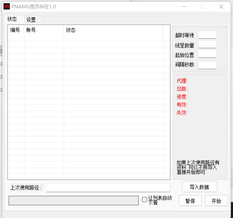Close the PNAMG是否存在1.0 window
233x218 pixels.
click(221, 6)
